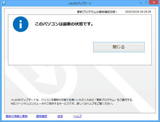
Task: Click the footnote line starting ※LAVIEアップデートは
Action: click(72, 100)
